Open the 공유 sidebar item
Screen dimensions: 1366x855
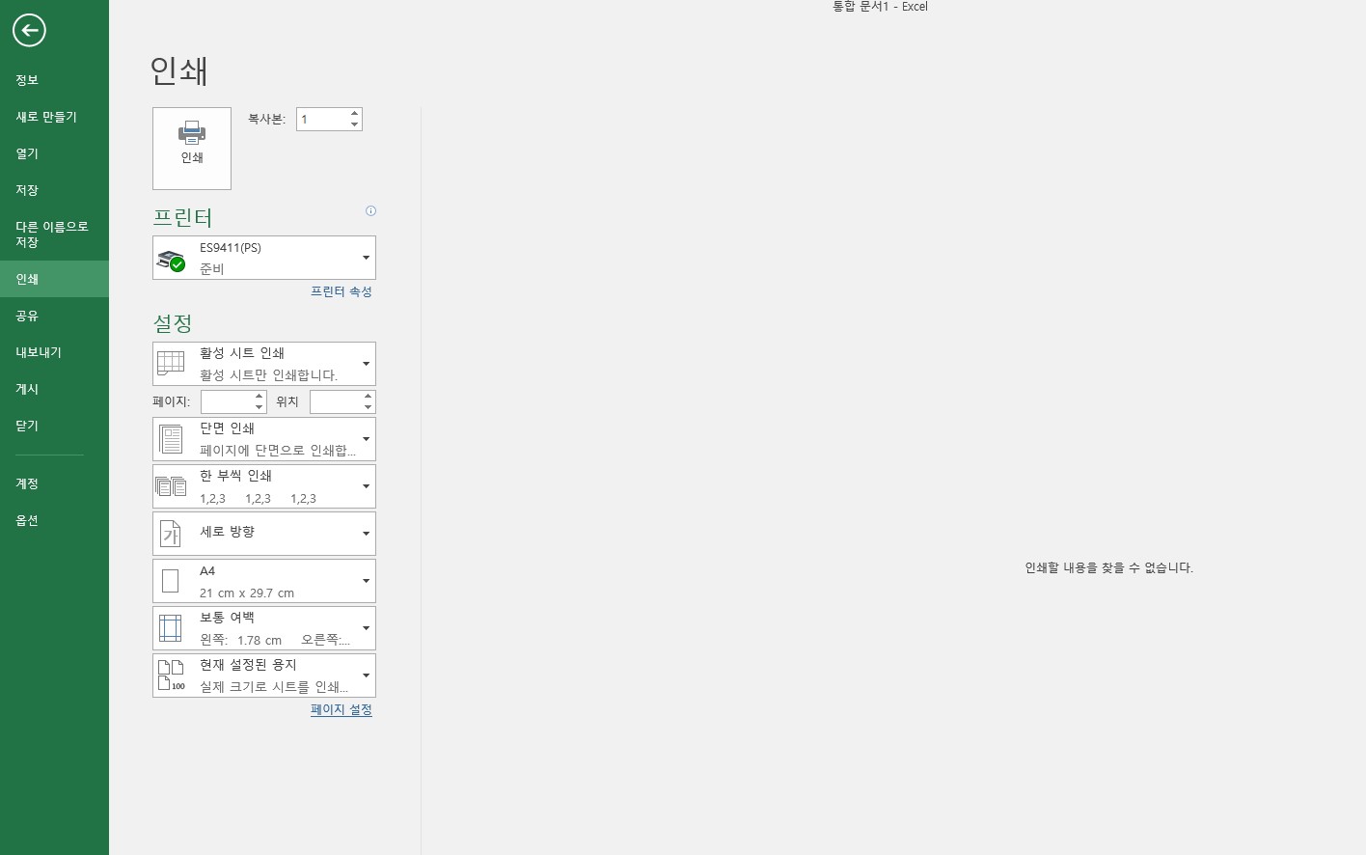[x=54, y=316]
